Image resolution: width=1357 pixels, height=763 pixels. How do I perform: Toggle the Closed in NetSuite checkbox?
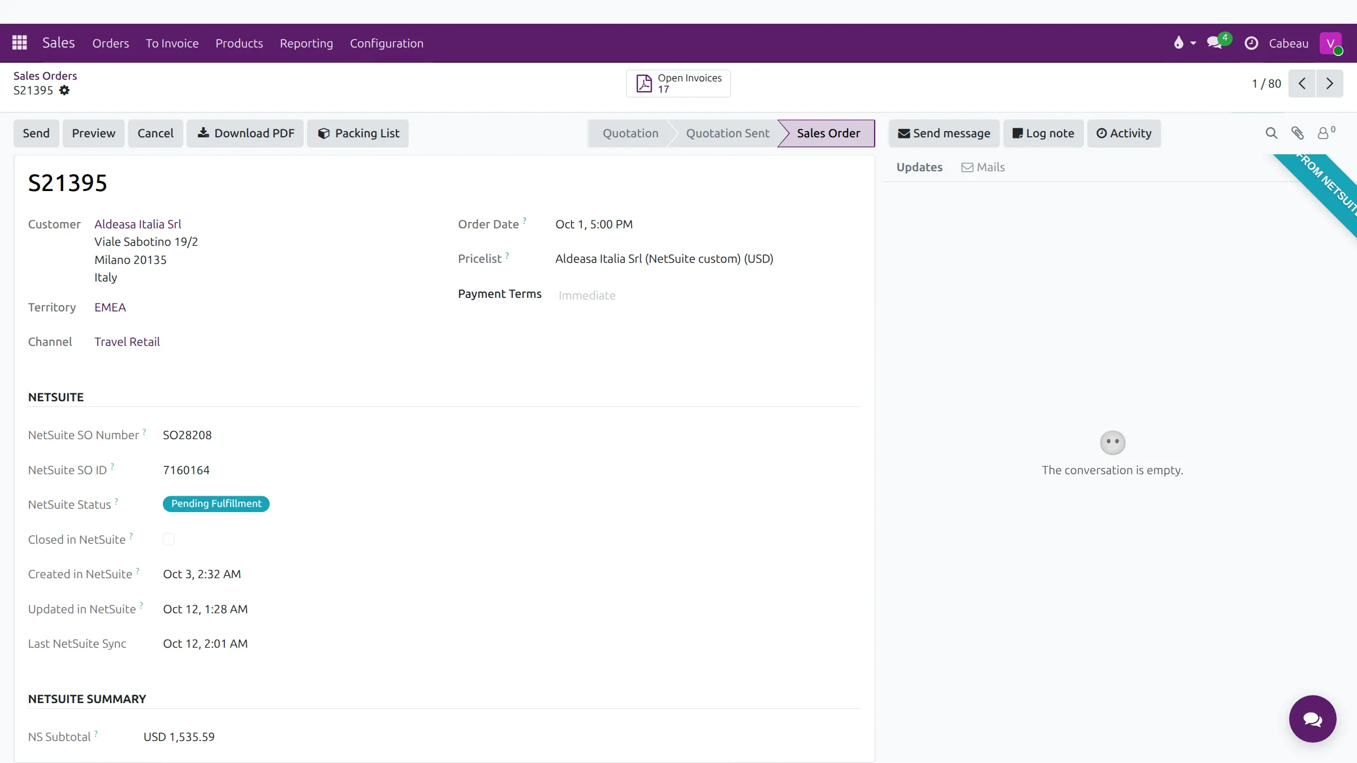click(168, 539)
